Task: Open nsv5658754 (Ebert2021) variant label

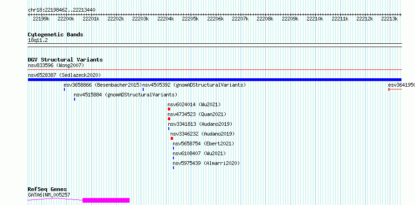Action: (203, 143)
